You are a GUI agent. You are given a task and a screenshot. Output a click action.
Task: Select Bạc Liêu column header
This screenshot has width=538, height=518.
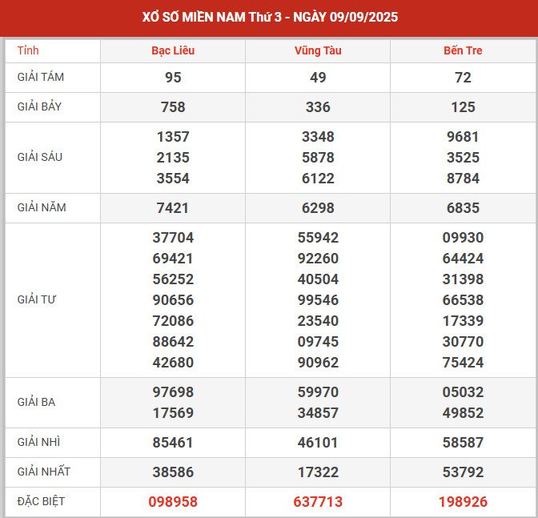tap(173, 50)
